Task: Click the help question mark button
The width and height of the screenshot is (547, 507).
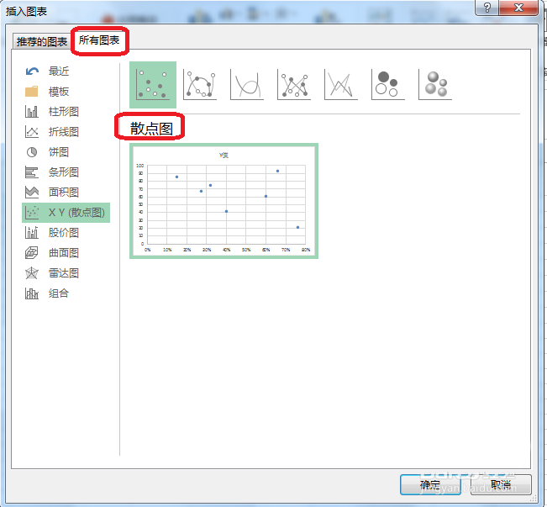Action: 487,8
